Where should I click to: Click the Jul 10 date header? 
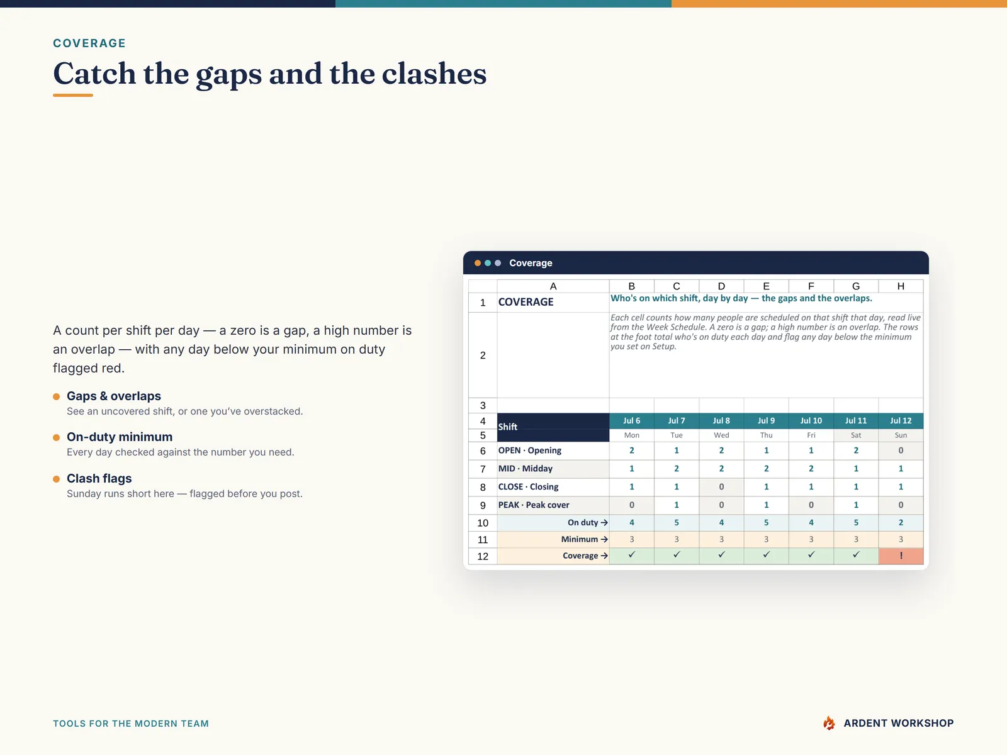811,421
